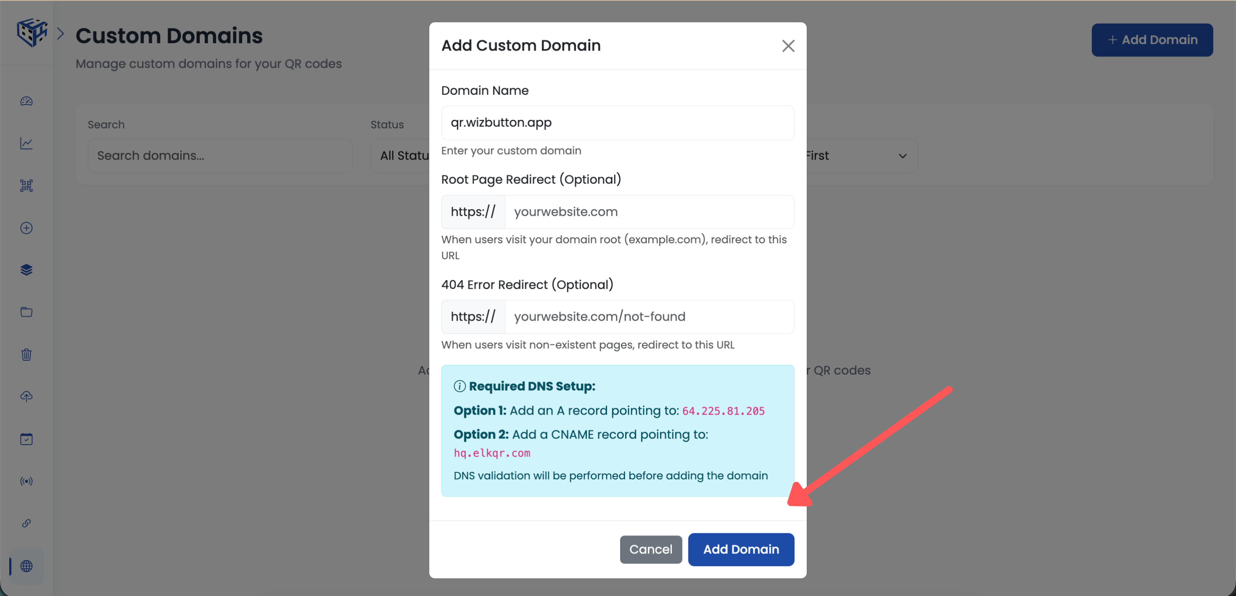Open the Analytics chart icon in sidebar
1236x596 pixels.
[27, 143]
